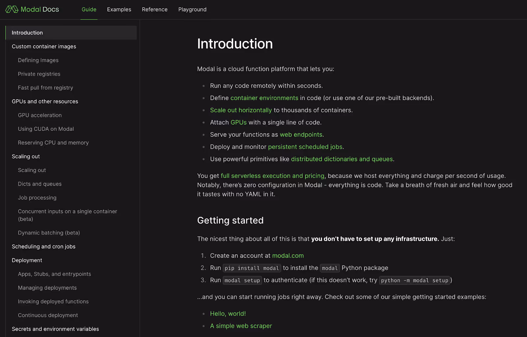
Task: Follow the container environments link
Action: pos(264,98)
